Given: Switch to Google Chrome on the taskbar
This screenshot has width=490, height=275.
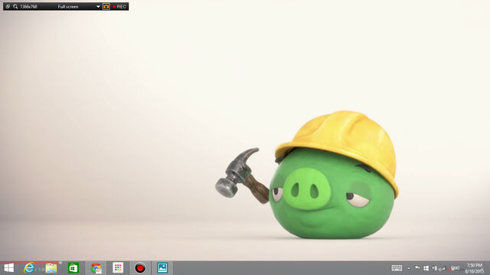Looking at the screenshot, I should [x=96, y=268].
